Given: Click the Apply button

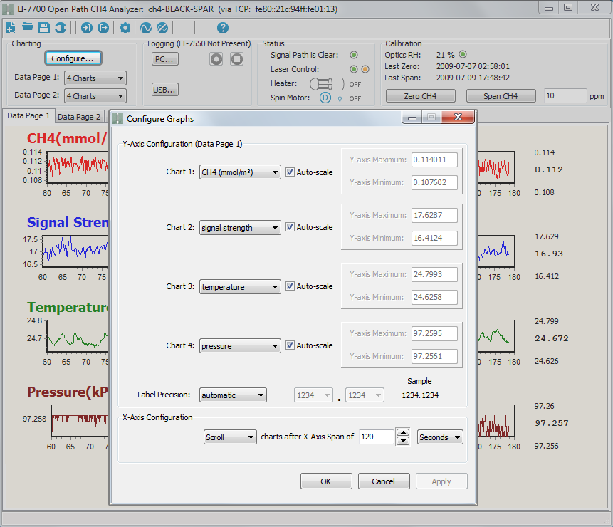Looking at the screenshot, I should pos(441,481).
